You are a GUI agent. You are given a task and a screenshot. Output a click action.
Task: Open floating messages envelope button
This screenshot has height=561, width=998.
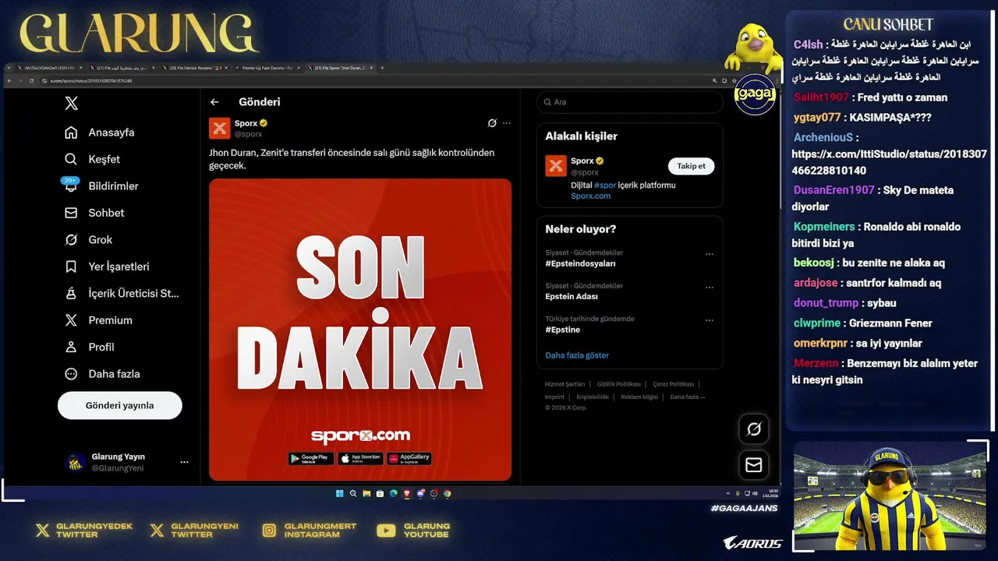click(x=754, y=465)
